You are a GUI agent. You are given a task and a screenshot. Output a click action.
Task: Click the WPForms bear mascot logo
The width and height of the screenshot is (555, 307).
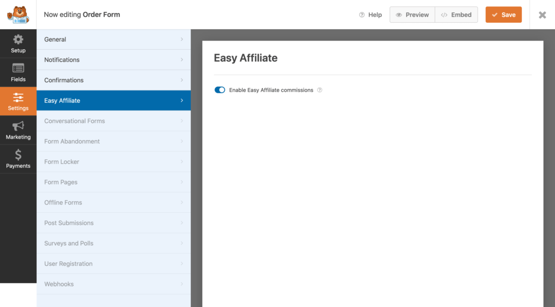coord(18,15)
